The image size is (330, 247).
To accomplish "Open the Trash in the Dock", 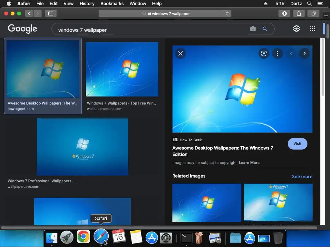I will coord(278,238).
